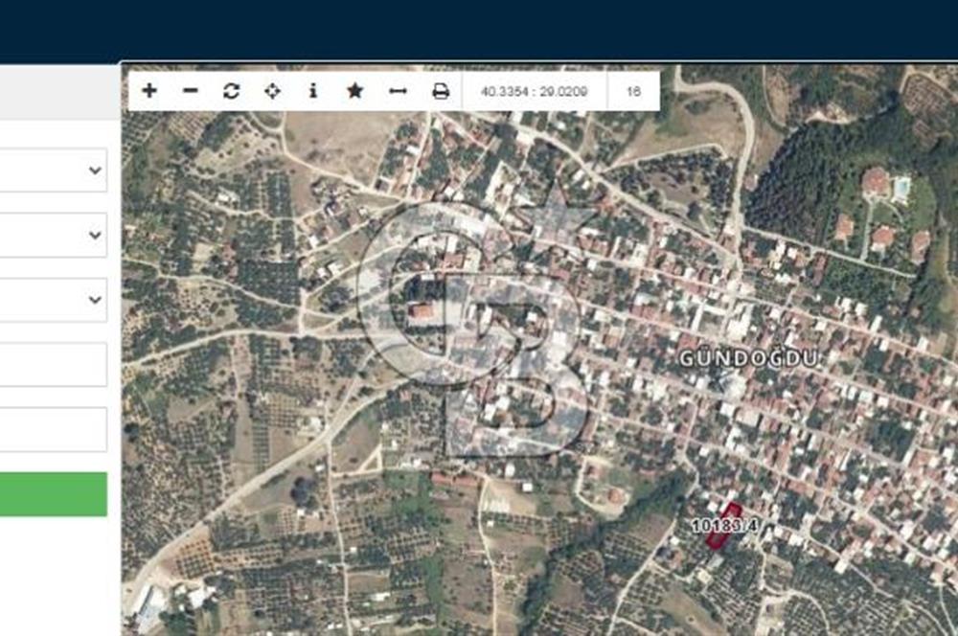The width and height of the screenshot is (958, 636).
Task: Zoom out with the minus icon
Action: (191, 91)
